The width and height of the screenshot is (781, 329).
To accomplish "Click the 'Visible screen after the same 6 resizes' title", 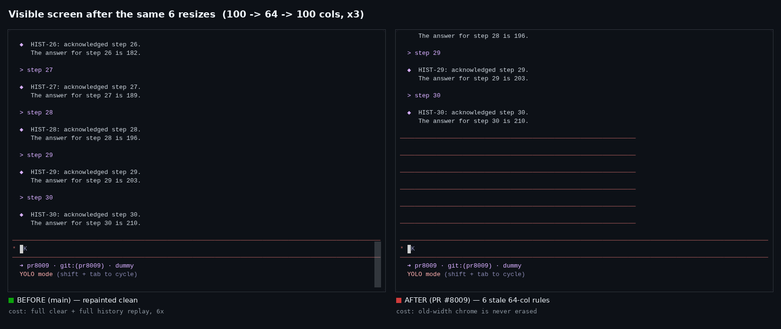I will coord(112,14).
